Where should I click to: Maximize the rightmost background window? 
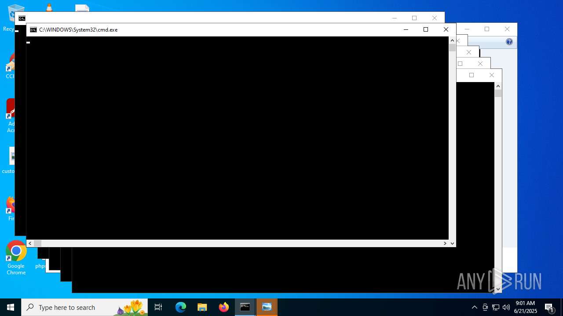pos(486,29)
